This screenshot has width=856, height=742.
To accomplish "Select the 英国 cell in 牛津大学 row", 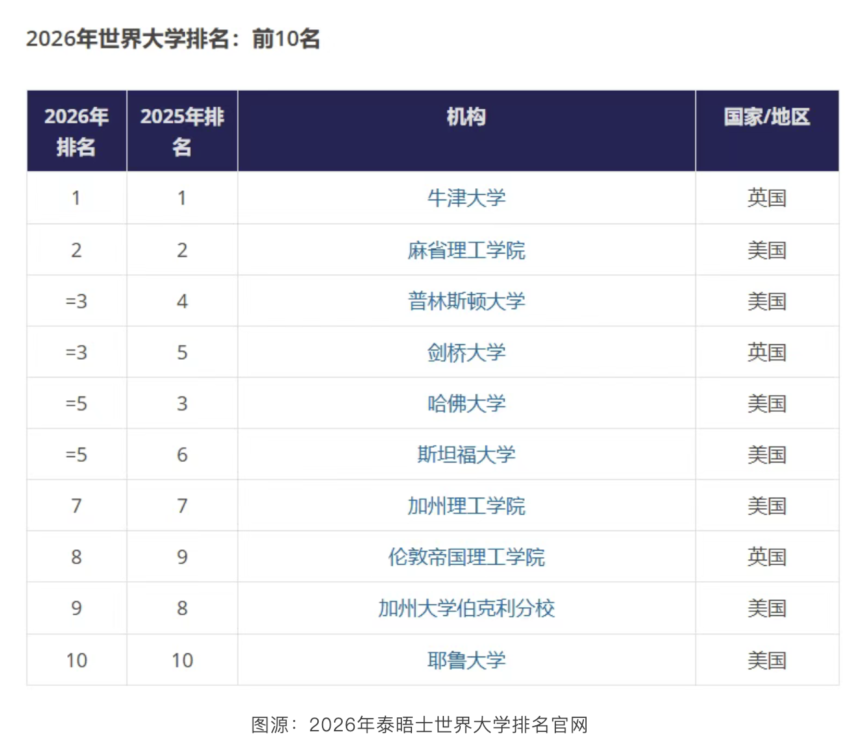I will click(767, 198).
